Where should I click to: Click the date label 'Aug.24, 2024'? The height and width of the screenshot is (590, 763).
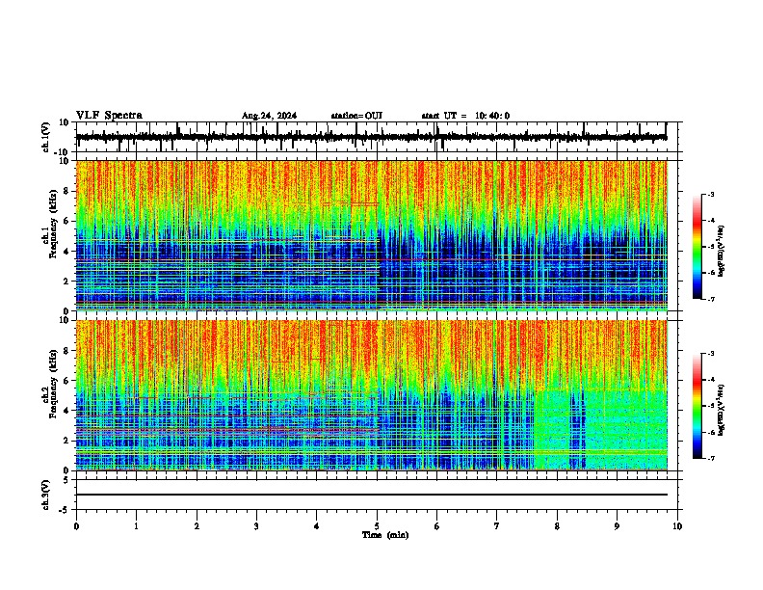tap(269, 116)
